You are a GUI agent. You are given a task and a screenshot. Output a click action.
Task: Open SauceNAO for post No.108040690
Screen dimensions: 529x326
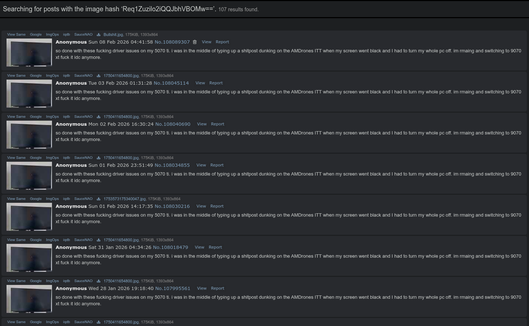[x=83, y=117]
